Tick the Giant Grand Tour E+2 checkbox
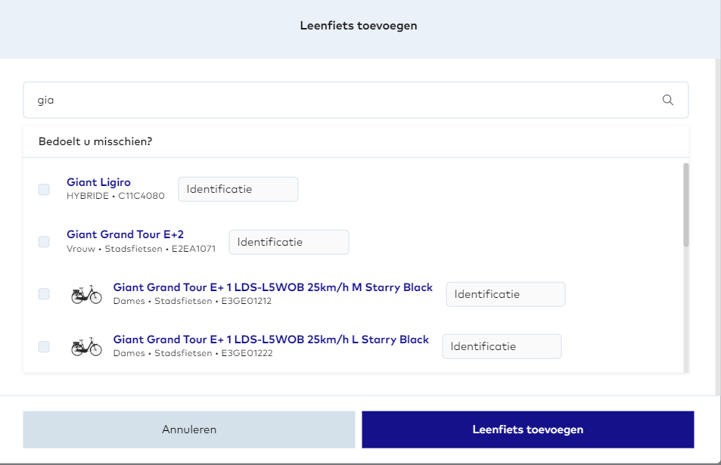Screen dimensions: 721x465 coord(44,241)
